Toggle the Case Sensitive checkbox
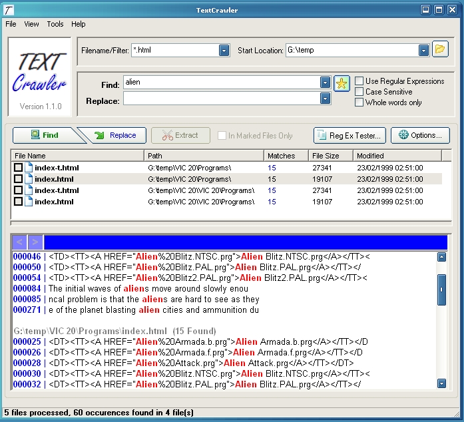Image resolution: width=464 pixels, height=422 pixels. tap(359, 92)
